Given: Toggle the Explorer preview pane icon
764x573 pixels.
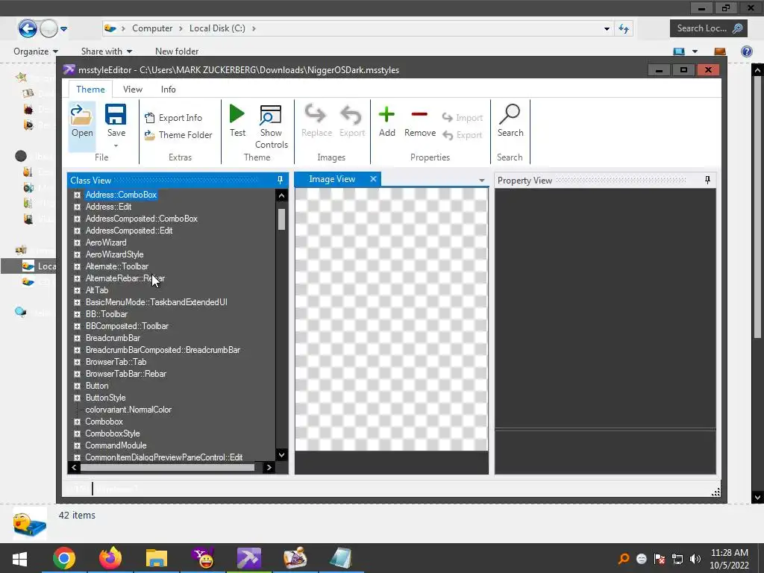Looking at the screenshot, I should (720, 51).
